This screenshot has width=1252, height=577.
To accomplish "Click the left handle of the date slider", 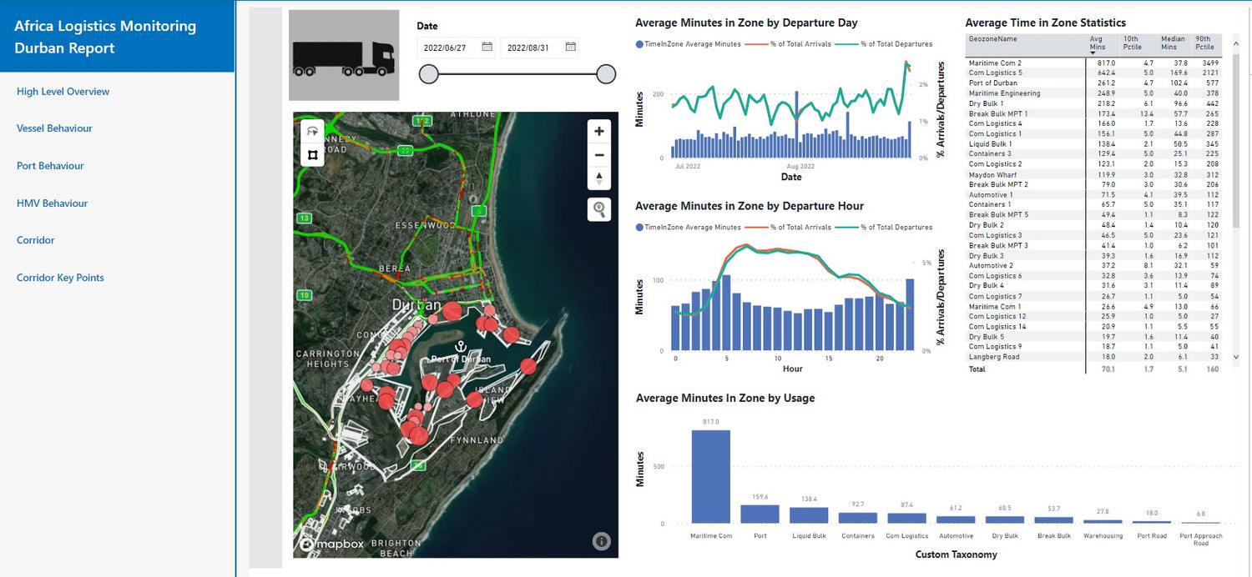I will [428, 74].
